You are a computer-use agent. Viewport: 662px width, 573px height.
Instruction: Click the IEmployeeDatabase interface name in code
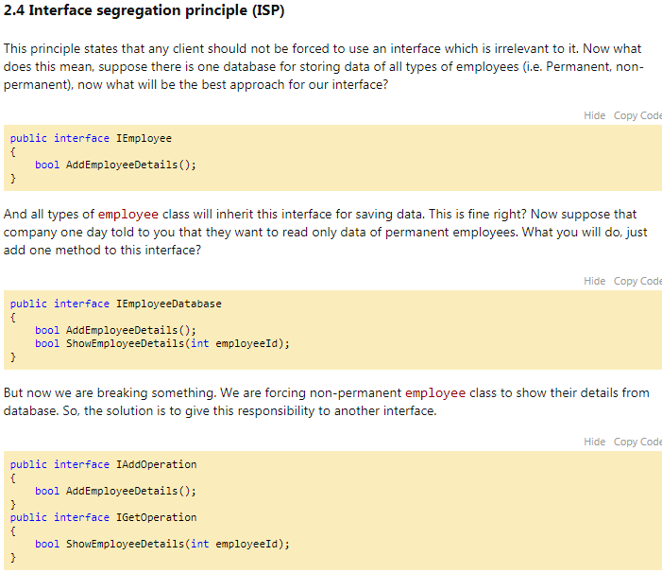coord(168,304)
